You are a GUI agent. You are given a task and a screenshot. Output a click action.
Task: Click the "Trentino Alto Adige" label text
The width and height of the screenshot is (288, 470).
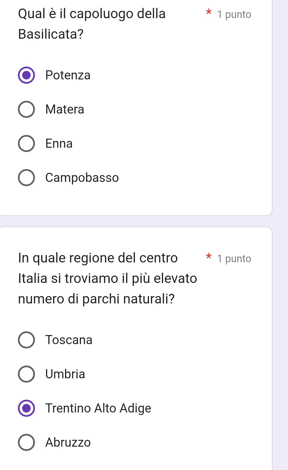pos(98,408)
